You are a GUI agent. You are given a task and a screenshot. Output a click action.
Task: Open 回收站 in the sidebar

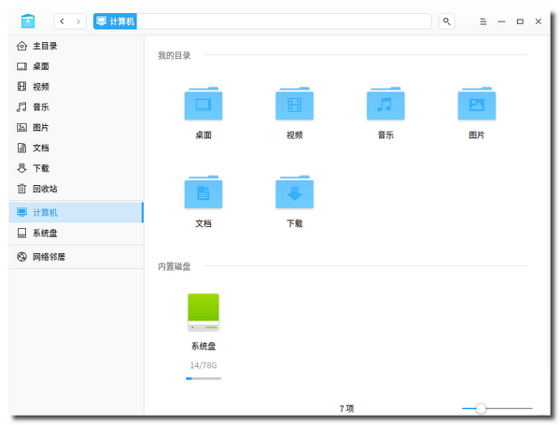coord(77,189)
